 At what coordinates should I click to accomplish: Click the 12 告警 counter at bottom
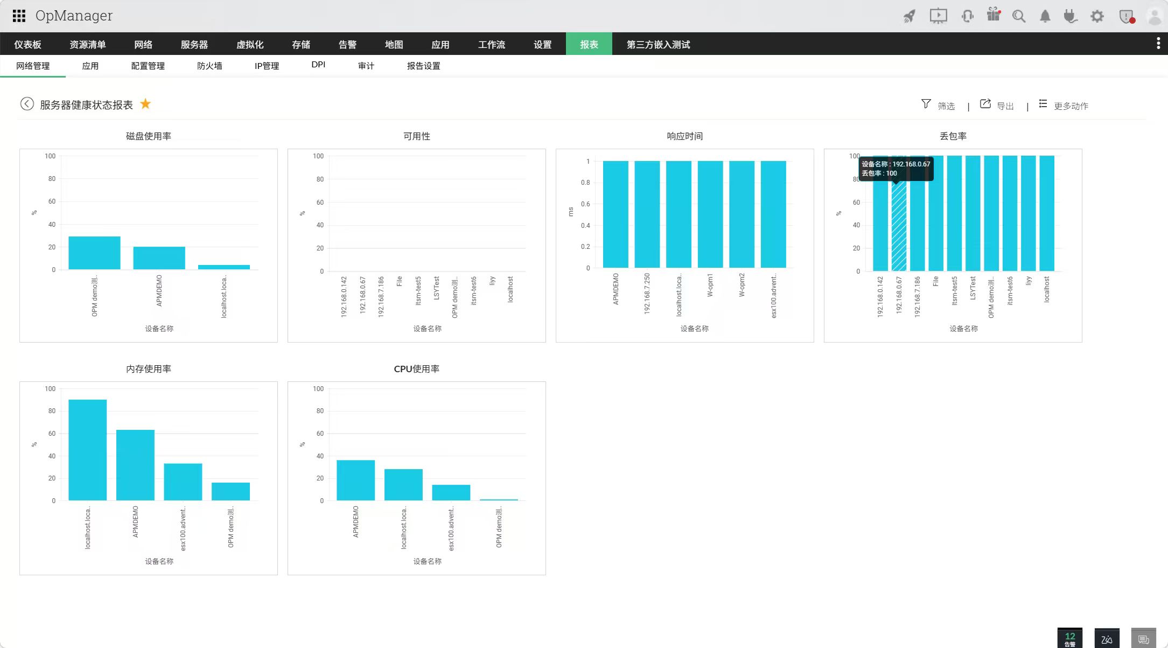(x=1069, y=638)
